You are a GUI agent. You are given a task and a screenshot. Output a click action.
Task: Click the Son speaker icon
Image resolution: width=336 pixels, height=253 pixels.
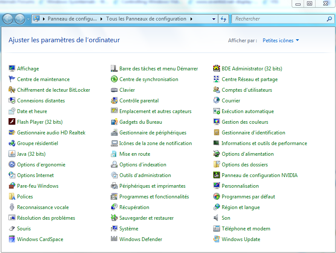point(217,218)
